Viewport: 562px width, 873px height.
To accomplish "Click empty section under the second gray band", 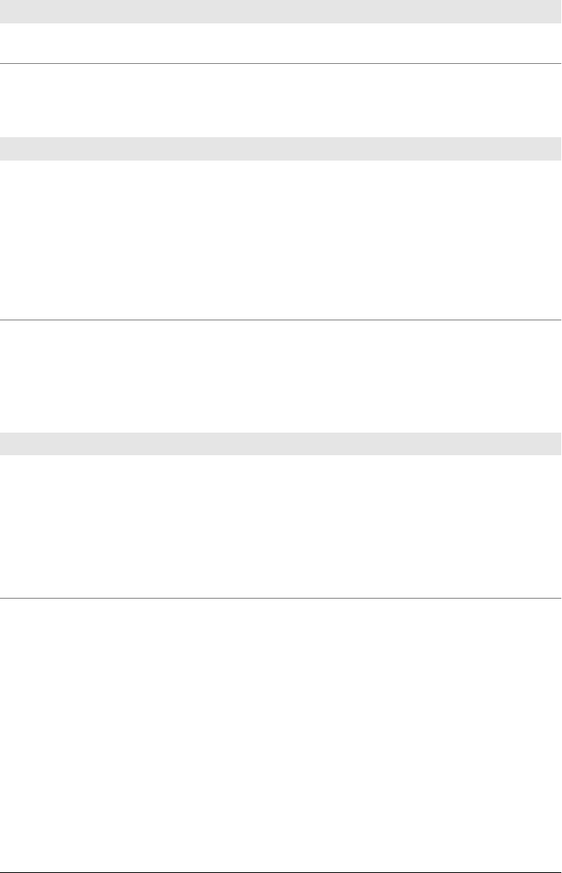I will pos(281,240).
